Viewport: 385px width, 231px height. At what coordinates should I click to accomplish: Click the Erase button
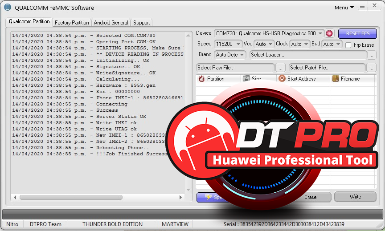(x=310, y=197)
